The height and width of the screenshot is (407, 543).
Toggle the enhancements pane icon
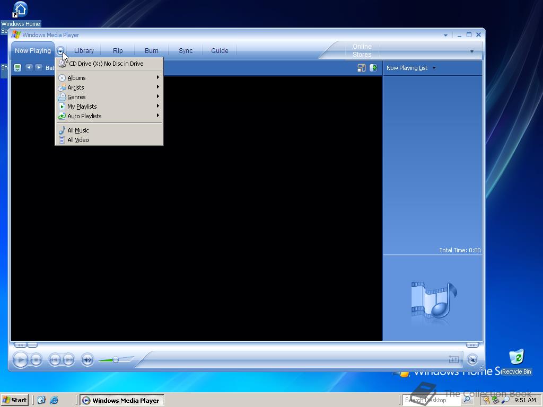point(361,68)
